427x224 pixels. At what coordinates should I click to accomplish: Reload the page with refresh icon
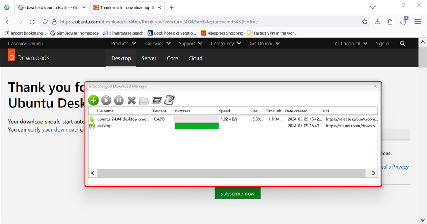click(x=32, y=22)
